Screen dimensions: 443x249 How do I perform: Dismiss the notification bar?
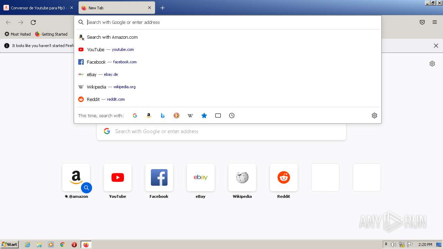pos(436,46)
